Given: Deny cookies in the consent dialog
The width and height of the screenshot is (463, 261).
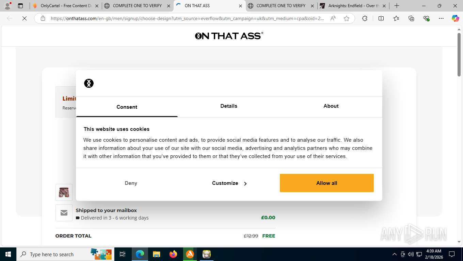Looking at the screenshot, I should 131,183.
